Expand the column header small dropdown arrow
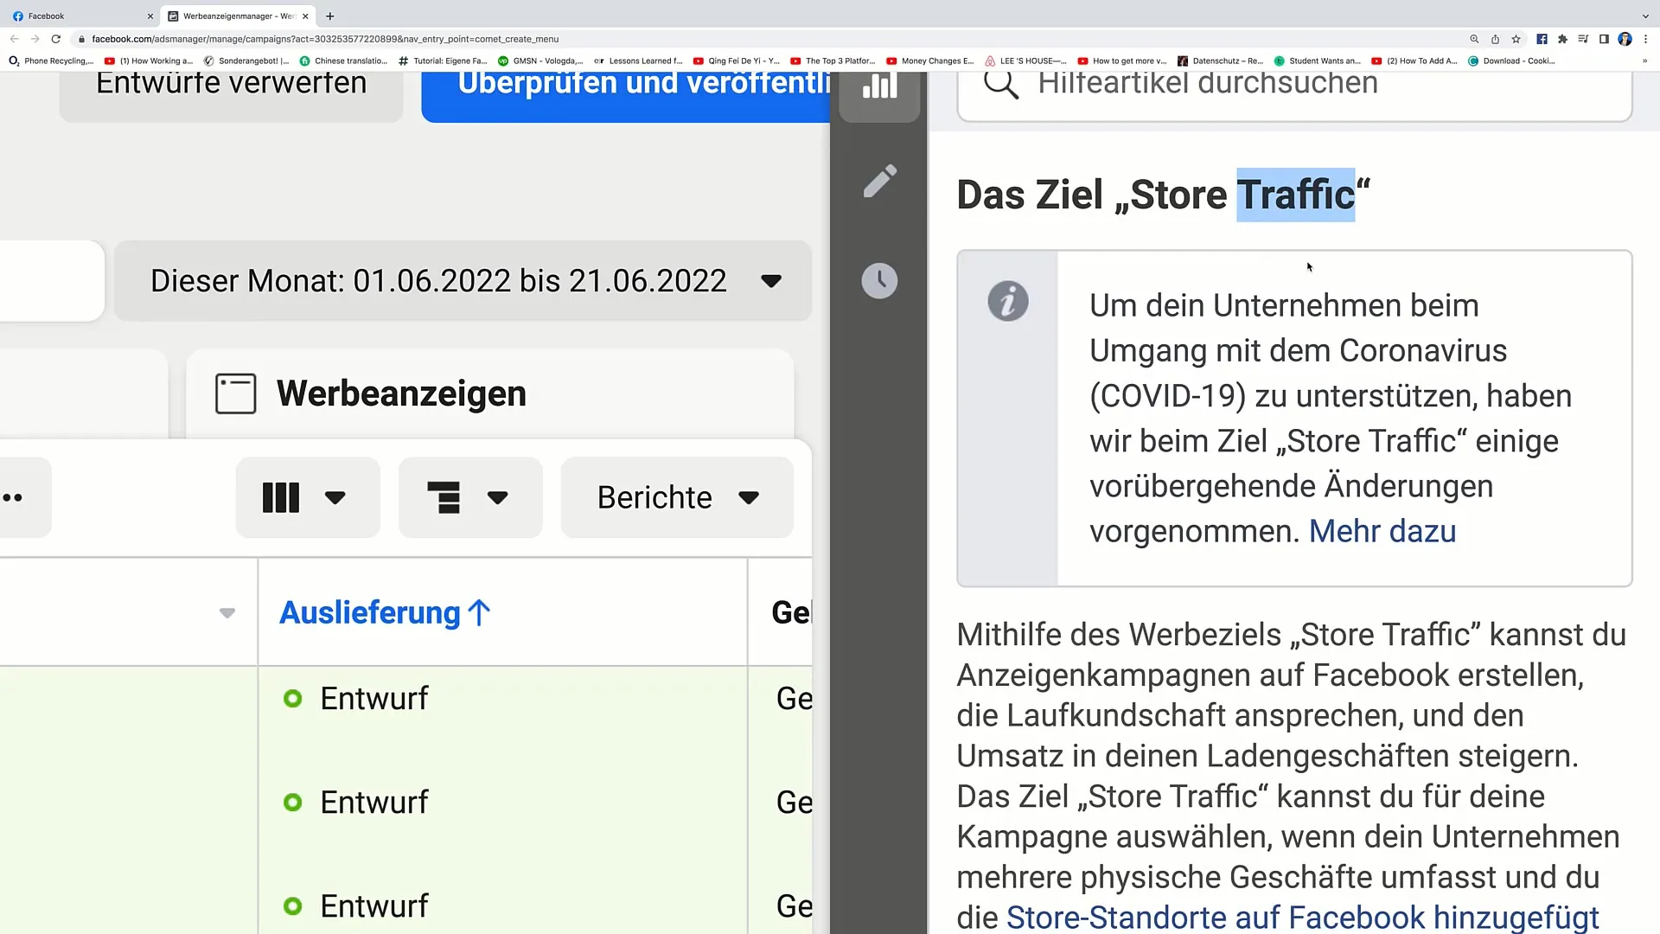This screenshot has height=934, width=1660. tap(227, 613)
